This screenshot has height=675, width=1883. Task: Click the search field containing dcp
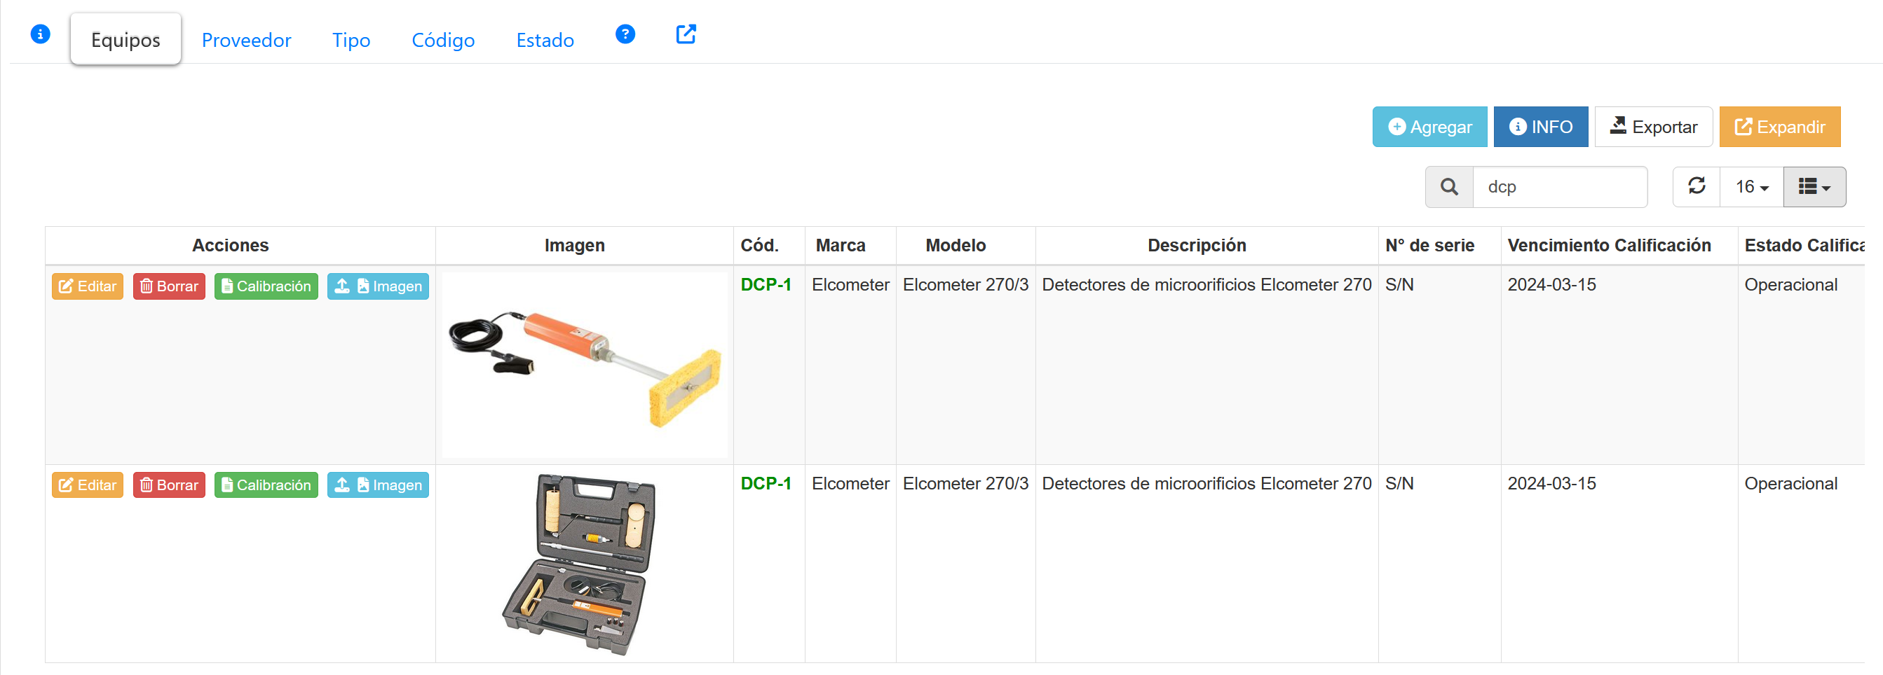1559,187
